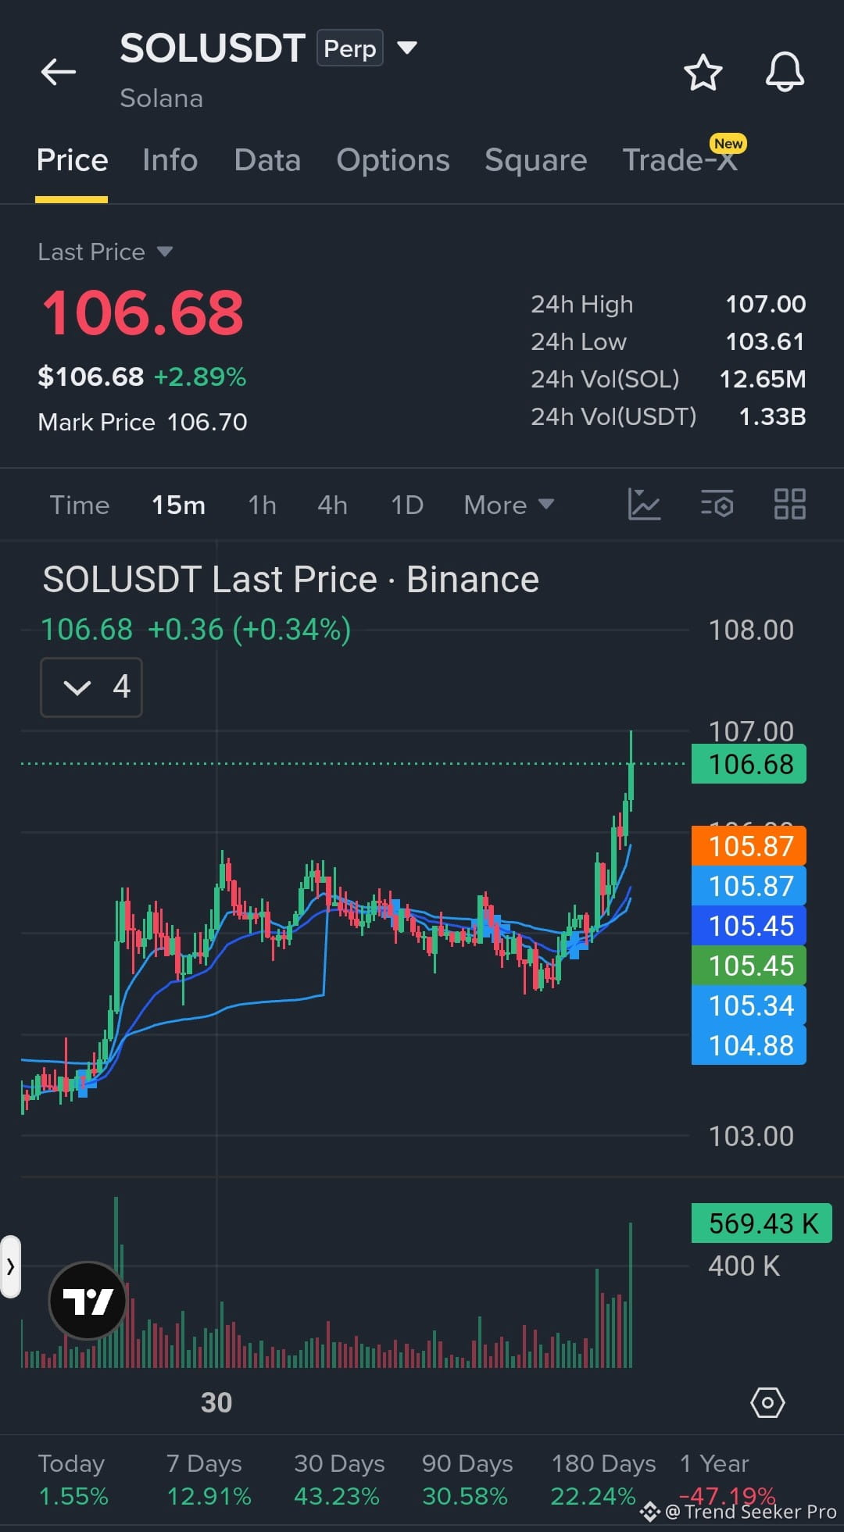Tap the green 105.45 indicator label
The image size is (844, 1532).
[x=749, y=966]
